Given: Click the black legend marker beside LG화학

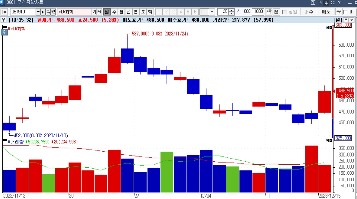Looking at the screenshot, I should tap(5, 27).
